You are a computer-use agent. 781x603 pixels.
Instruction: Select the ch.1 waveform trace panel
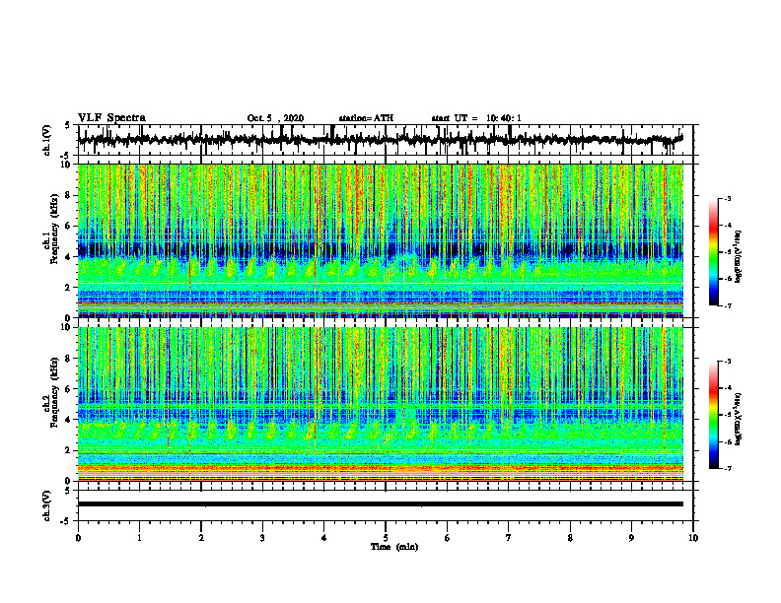[x=385, y=140]
